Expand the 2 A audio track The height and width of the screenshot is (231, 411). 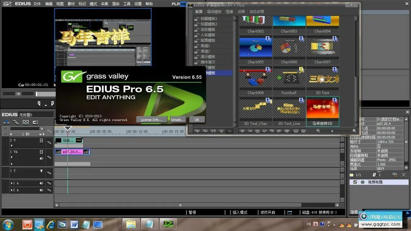point(11,190)
